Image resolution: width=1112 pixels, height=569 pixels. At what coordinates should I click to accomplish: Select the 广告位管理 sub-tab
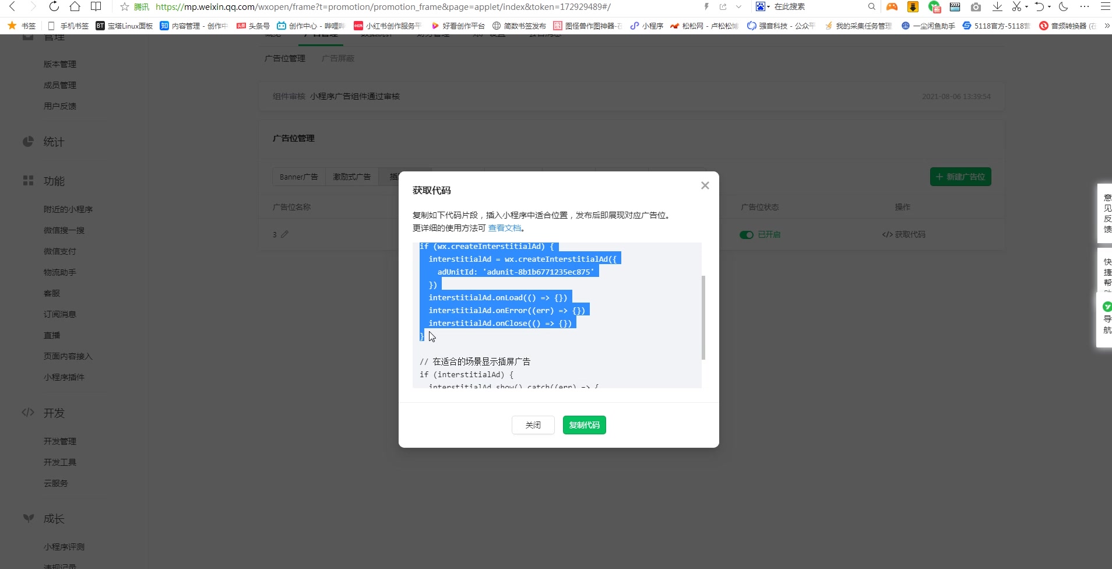[x=285, y=58]
